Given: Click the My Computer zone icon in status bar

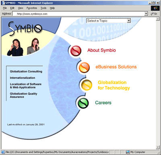Looking at the screenshot, I should point(128,152).
